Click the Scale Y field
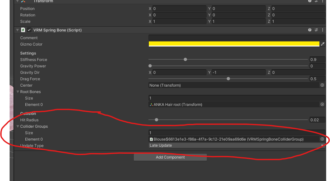Viewport: 330px width, 181px height. [x=239, y=22]
